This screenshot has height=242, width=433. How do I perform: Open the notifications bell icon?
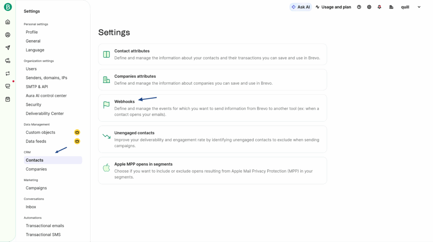click(x=379, y=7)
